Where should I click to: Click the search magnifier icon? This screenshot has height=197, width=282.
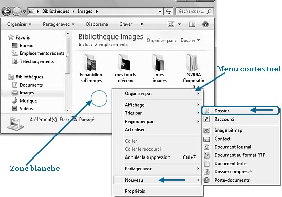click(209, 11)
